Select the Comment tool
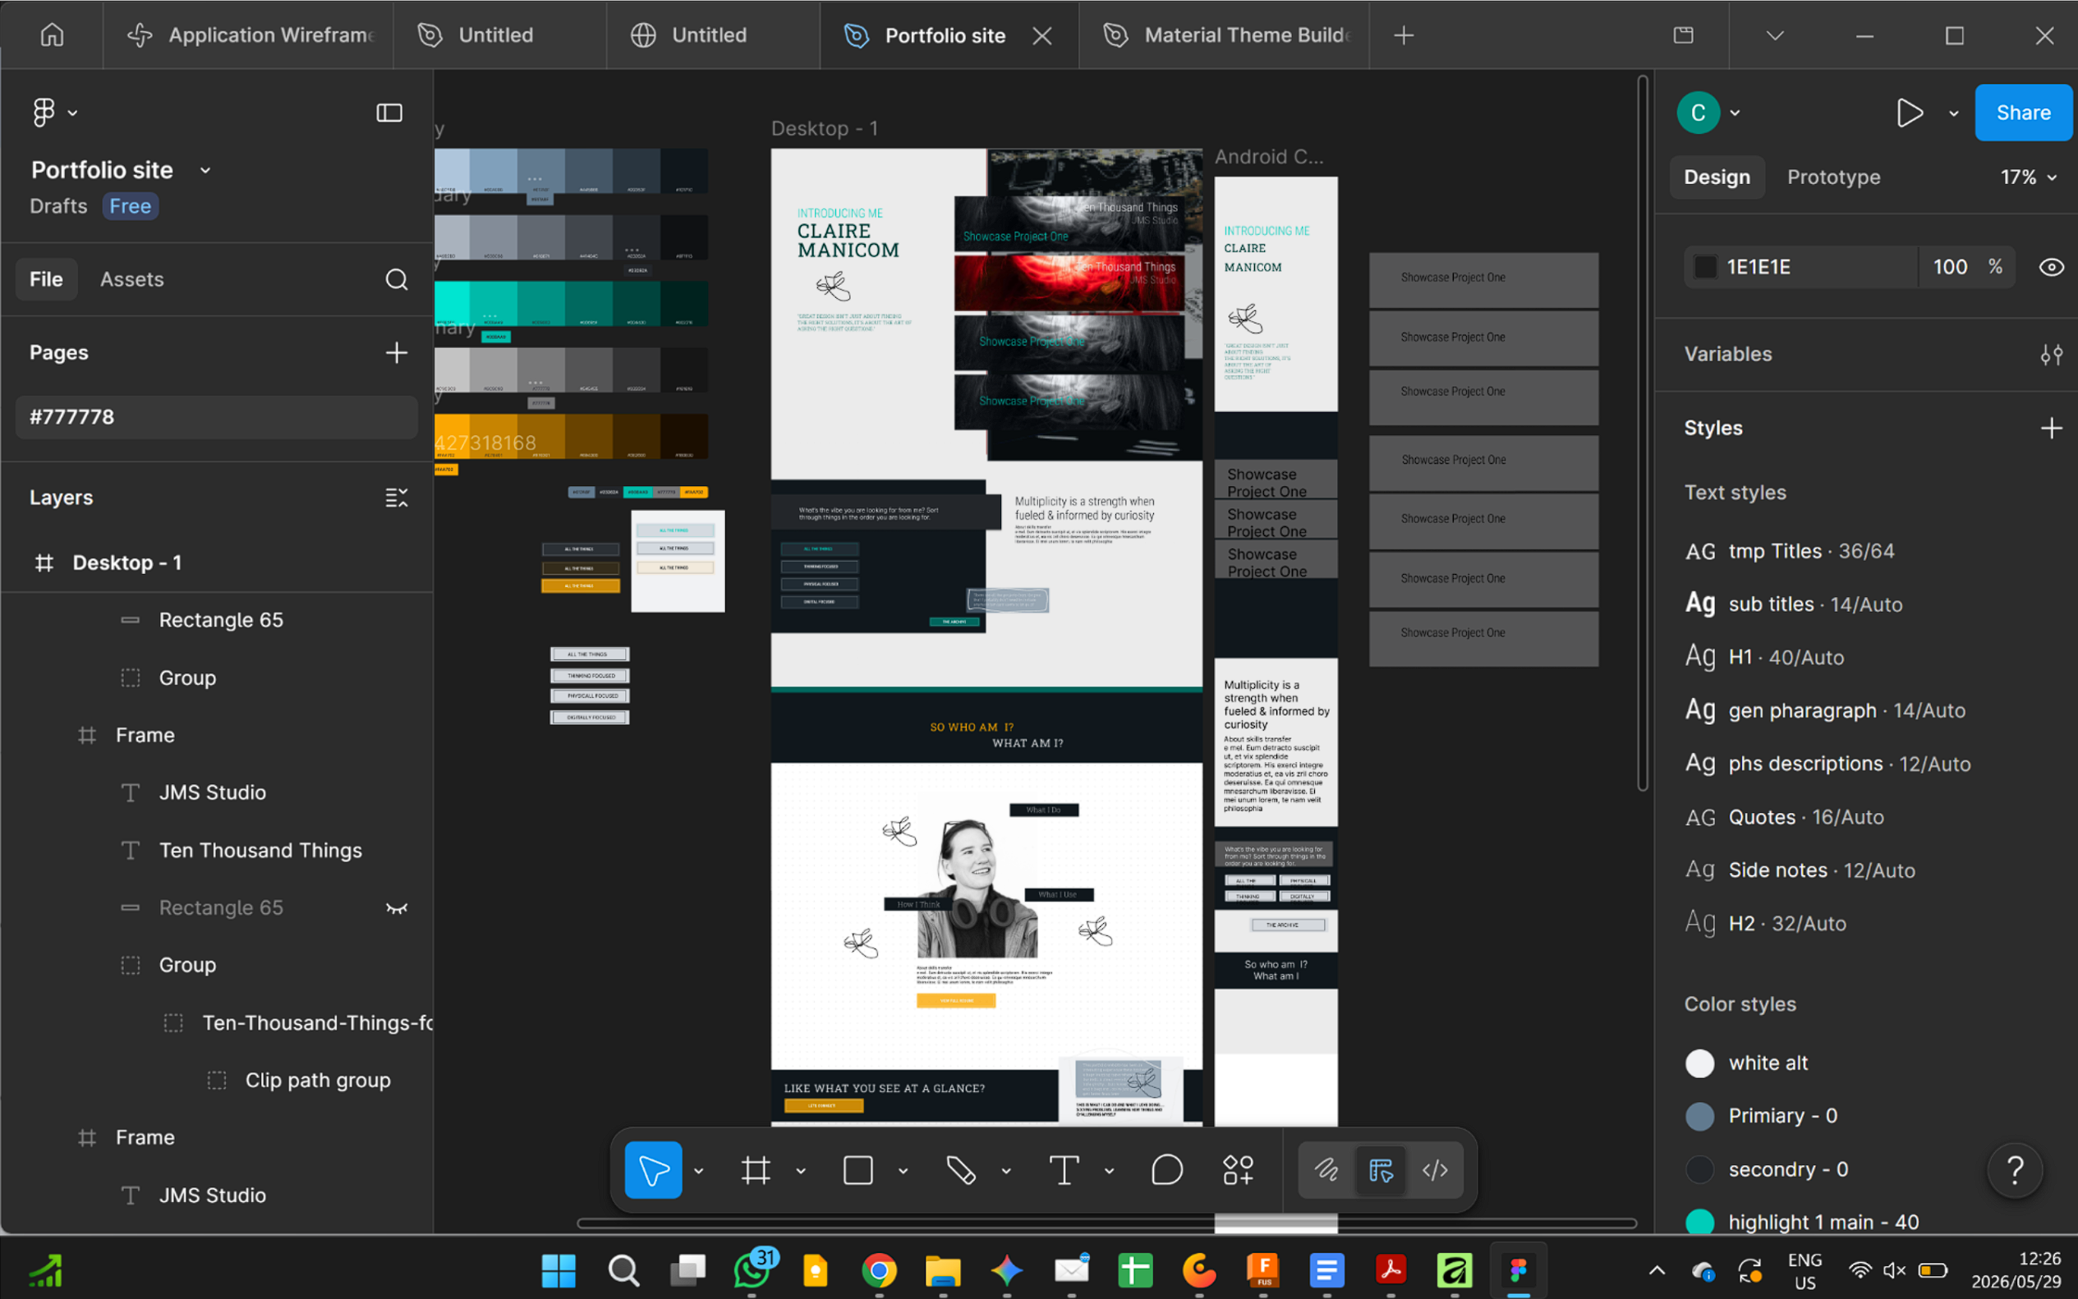 pos(1167,1170)
